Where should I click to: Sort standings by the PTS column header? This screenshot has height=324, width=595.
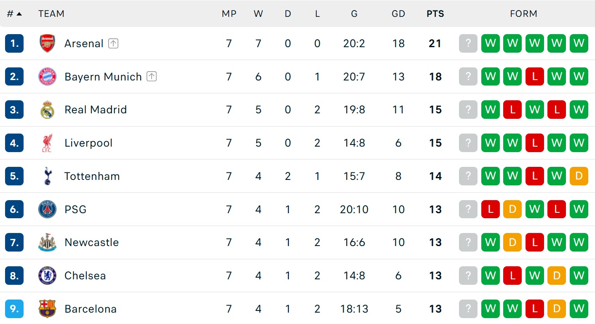click(x=435, y=13)
